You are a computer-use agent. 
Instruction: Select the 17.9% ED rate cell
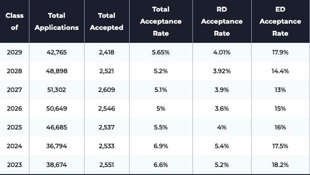click(x=280, y=52)
